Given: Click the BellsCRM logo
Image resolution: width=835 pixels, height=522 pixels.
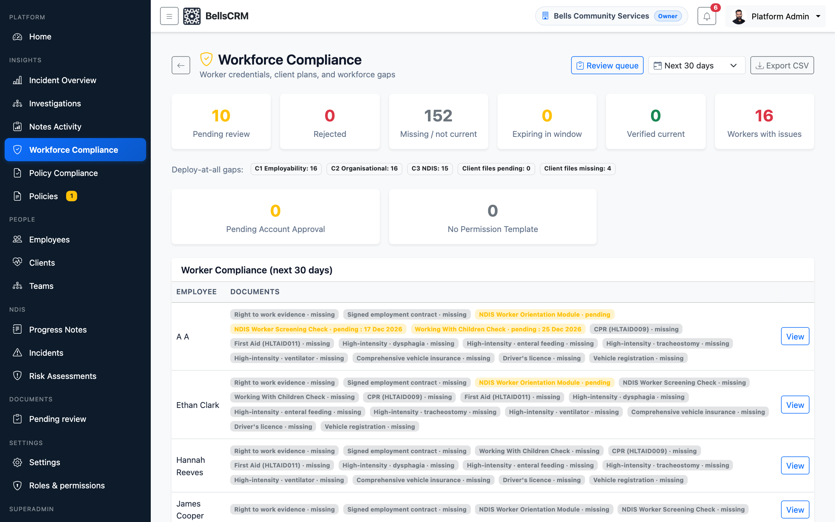Looking at the screenshot, I should point(192,16).
